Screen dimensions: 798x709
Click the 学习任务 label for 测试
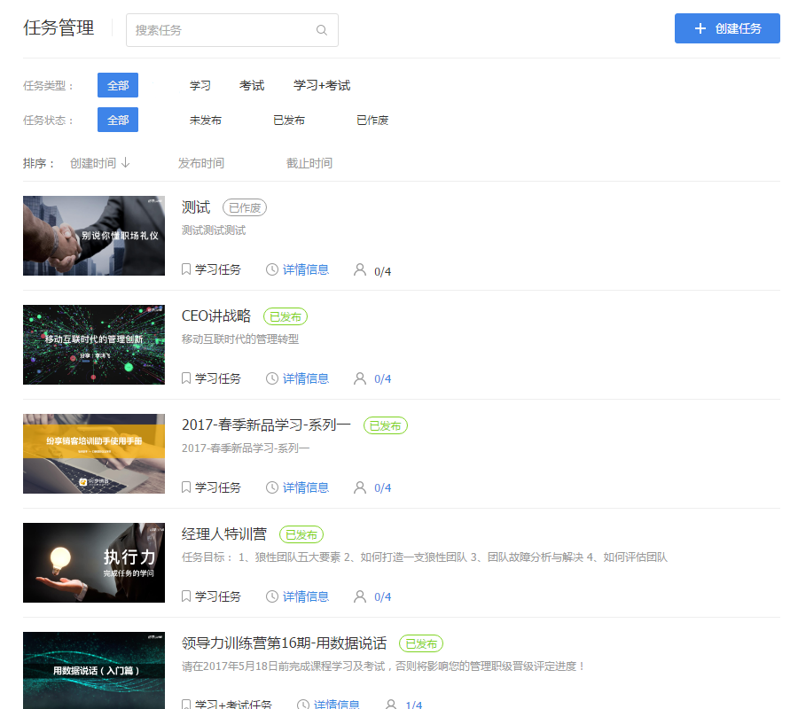tap(218, 269)
